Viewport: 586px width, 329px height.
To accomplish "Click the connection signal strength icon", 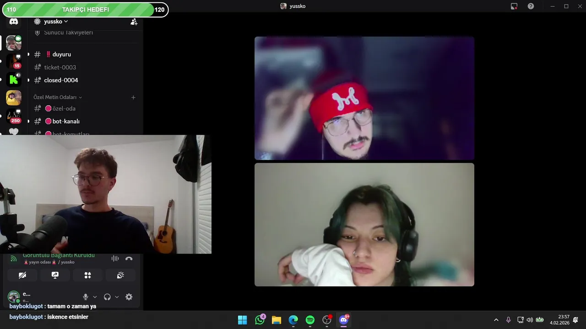I will [14, 259].
